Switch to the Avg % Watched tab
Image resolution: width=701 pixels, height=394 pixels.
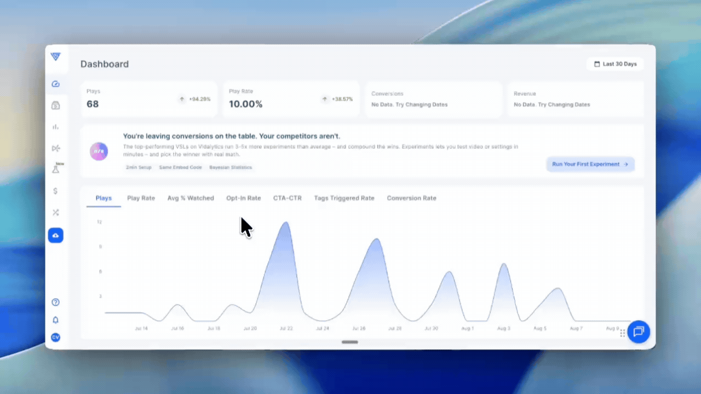pyautogui.click(x=191, y=198)
